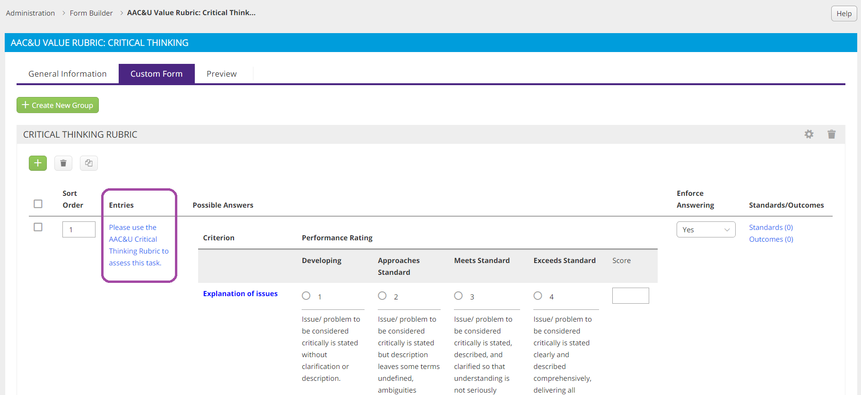
Task: Click the Approaches Standard column header
Action: (x=399, y=266)
